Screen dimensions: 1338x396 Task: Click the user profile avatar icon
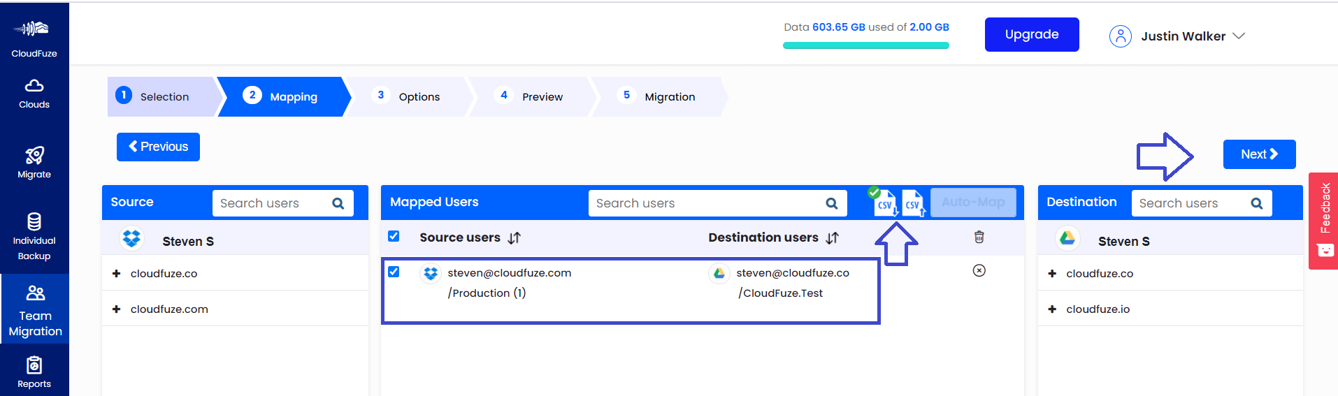[x=1120, y=36]
